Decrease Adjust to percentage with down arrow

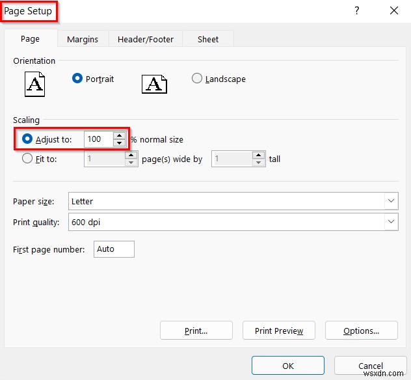tap(119, 143)
